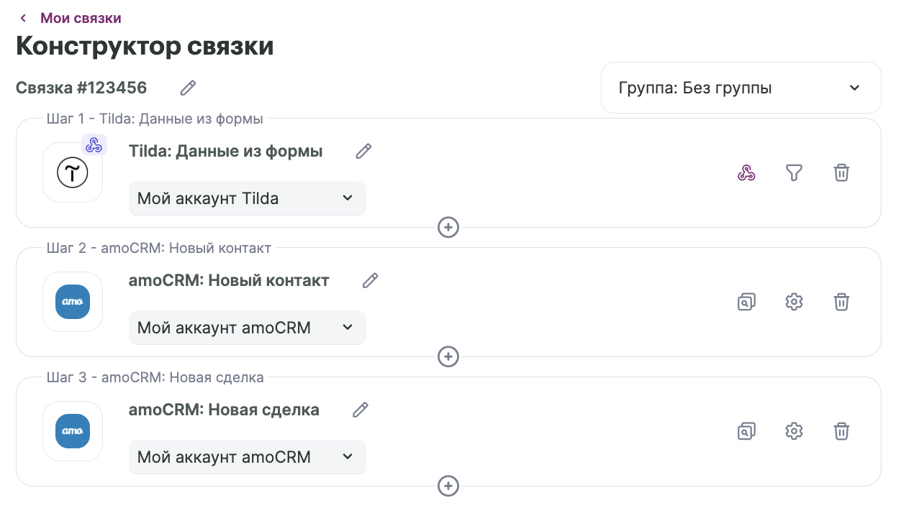Delete the Новая сделка step
The width and height of the screenshot is (901, 508).
coord(841,431)
